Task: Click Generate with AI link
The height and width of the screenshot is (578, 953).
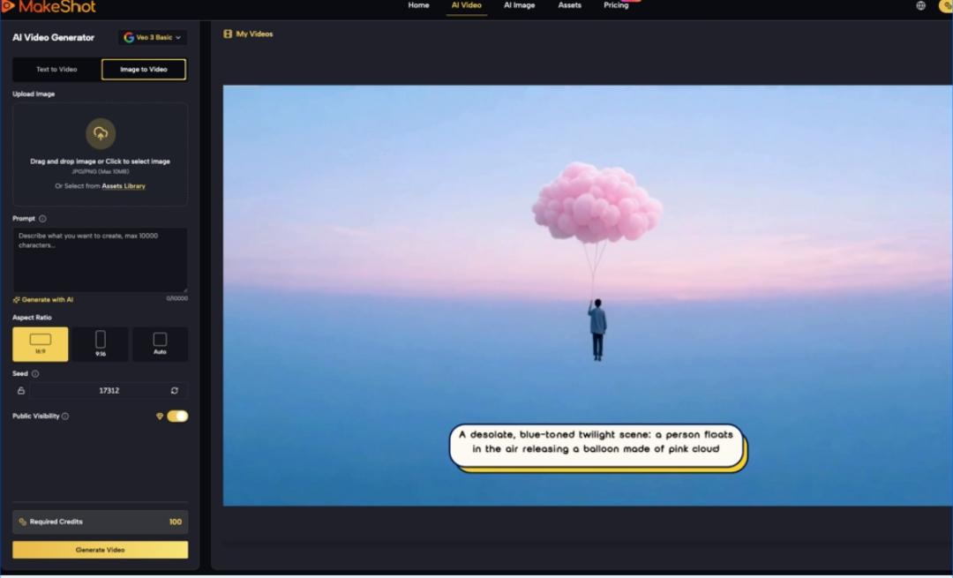Action: pos(44,300)
